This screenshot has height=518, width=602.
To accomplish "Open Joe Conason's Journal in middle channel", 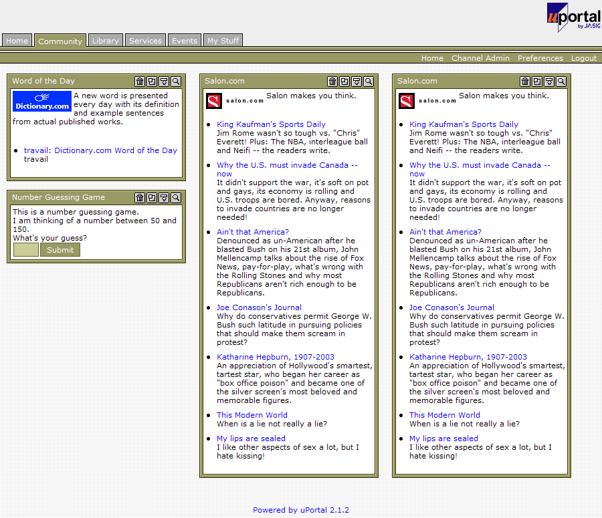I will pyautogui.click(x=259, y=307).
